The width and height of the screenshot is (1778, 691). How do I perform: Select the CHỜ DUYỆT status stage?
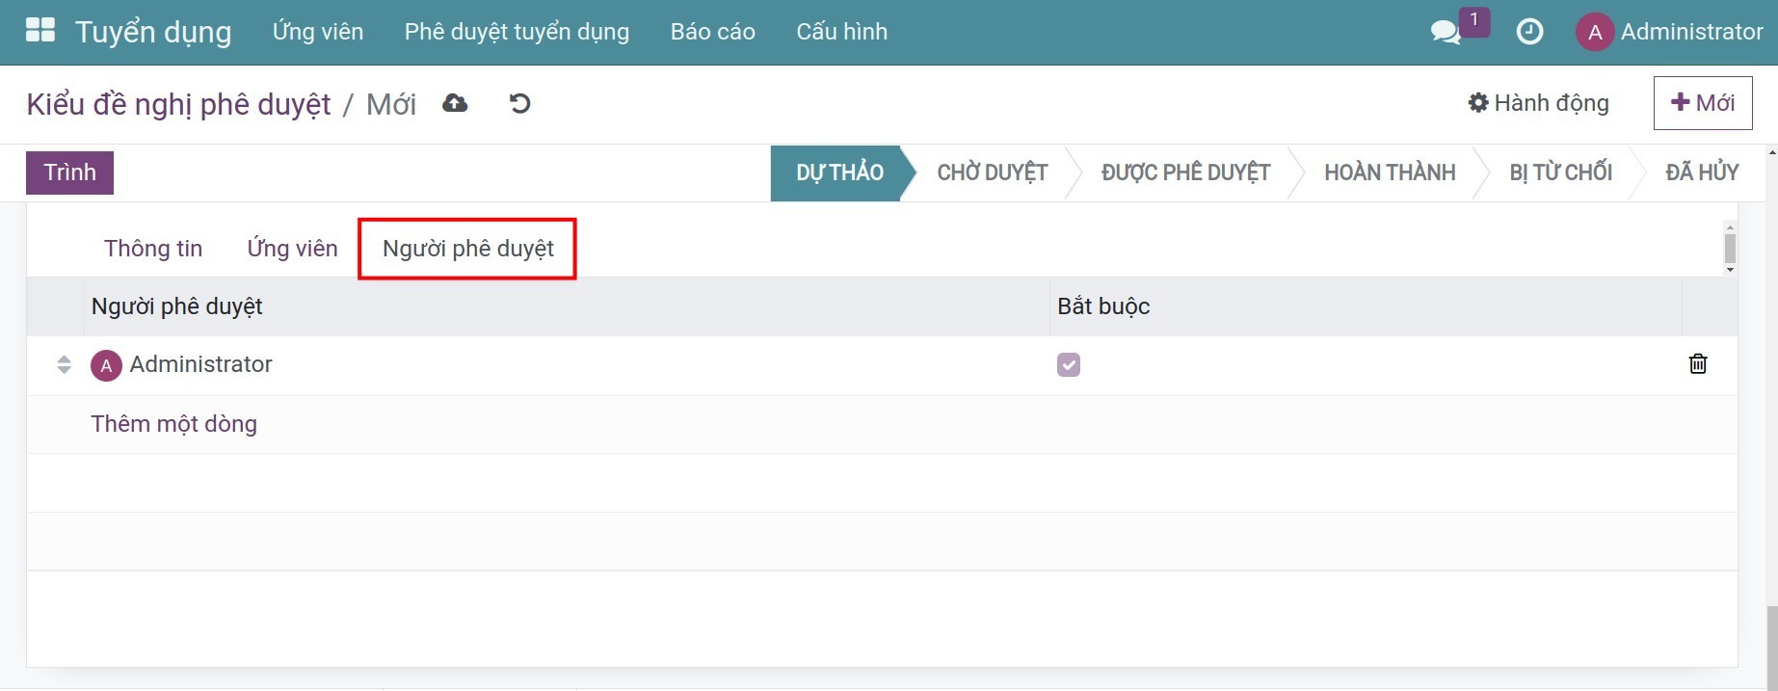992,173
